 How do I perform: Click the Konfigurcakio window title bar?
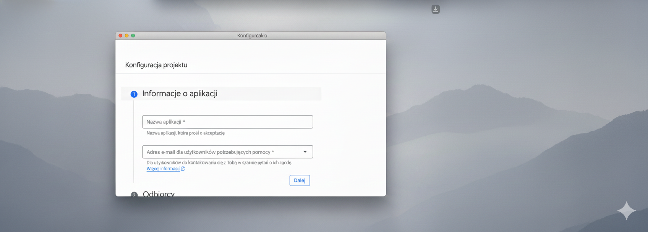(252, 35)
